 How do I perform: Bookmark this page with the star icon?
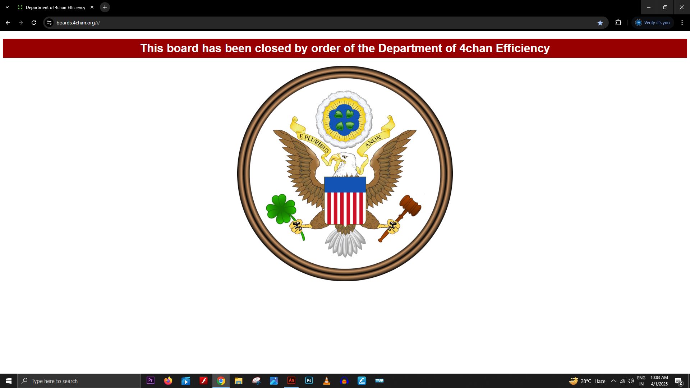tap(600, 23)
